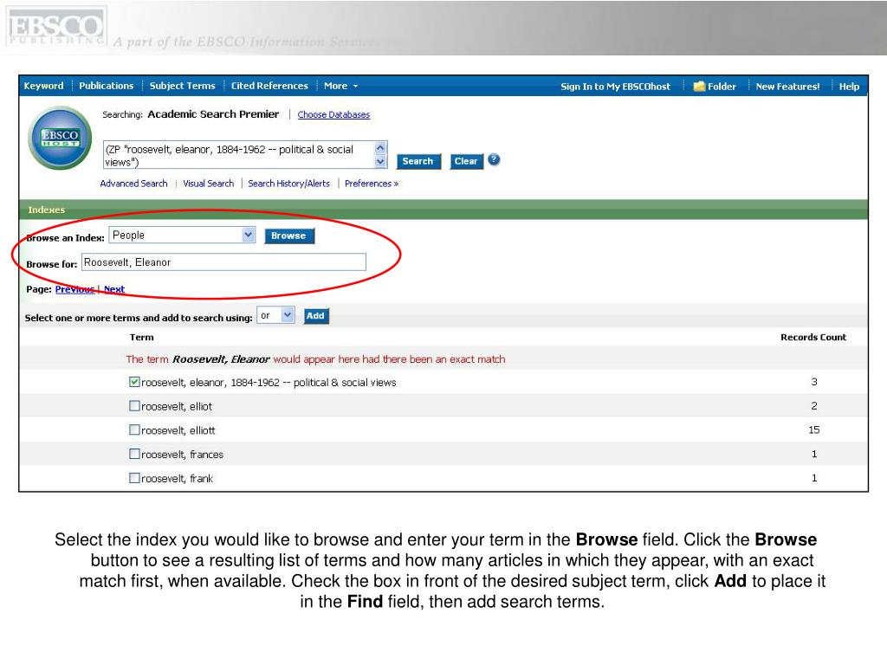Open Search History/Alerts link

point(289,184)
